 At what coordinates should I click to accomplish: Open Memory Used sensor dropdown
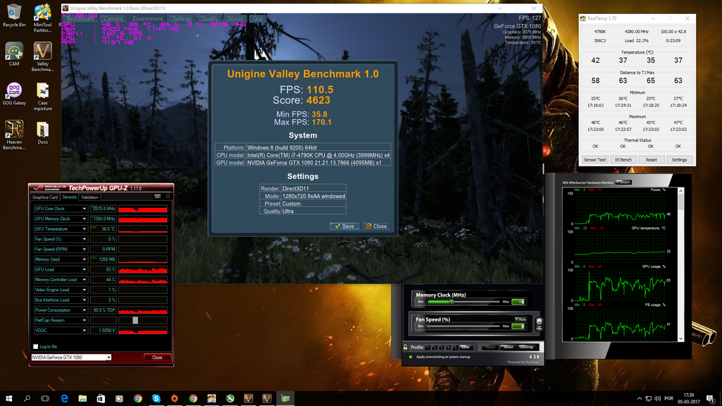[x=85, y=259]
